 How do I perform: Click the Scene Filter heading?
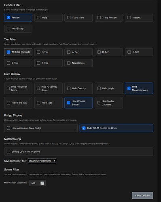[x=11, y=170]
